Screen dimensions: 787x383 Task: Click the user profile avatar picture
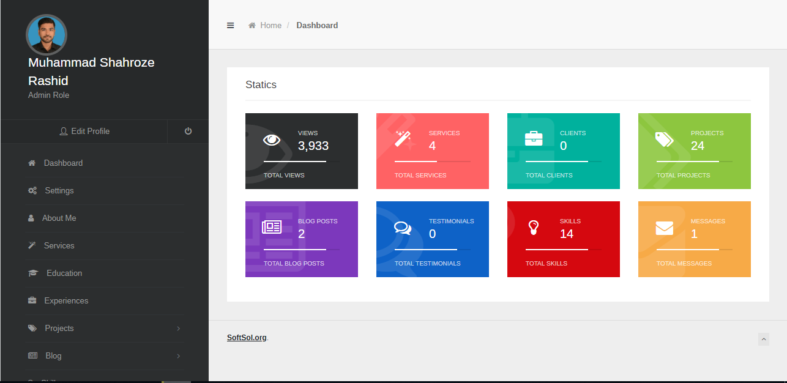click(47, 35)
